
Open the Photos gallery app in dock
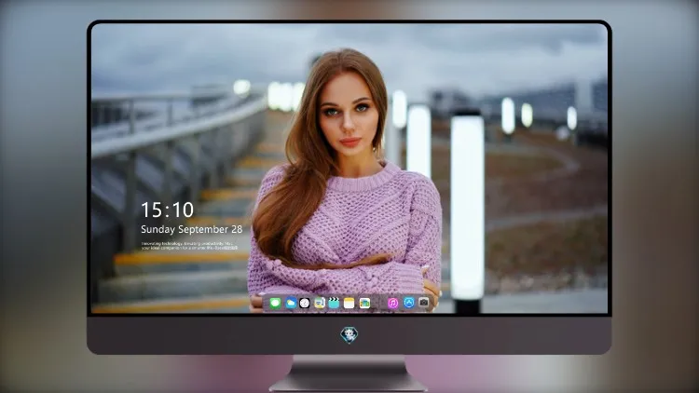pos(364,304)
